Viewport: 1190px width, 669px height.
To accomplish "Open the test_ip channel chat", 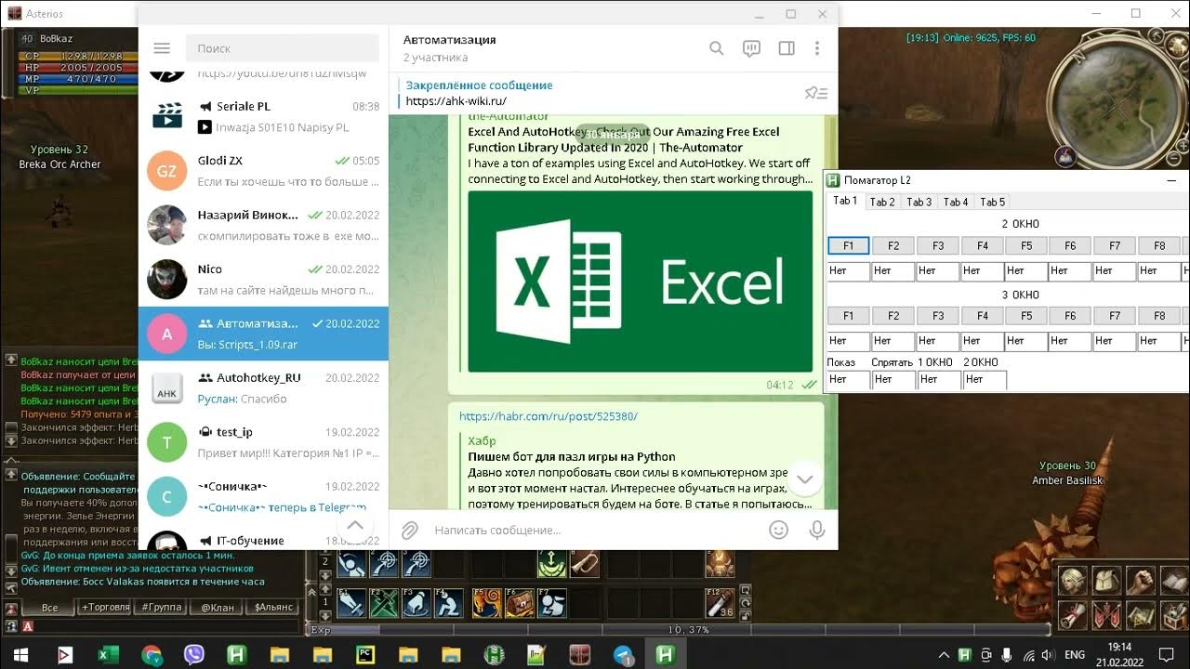I will [x=263, y=441].
